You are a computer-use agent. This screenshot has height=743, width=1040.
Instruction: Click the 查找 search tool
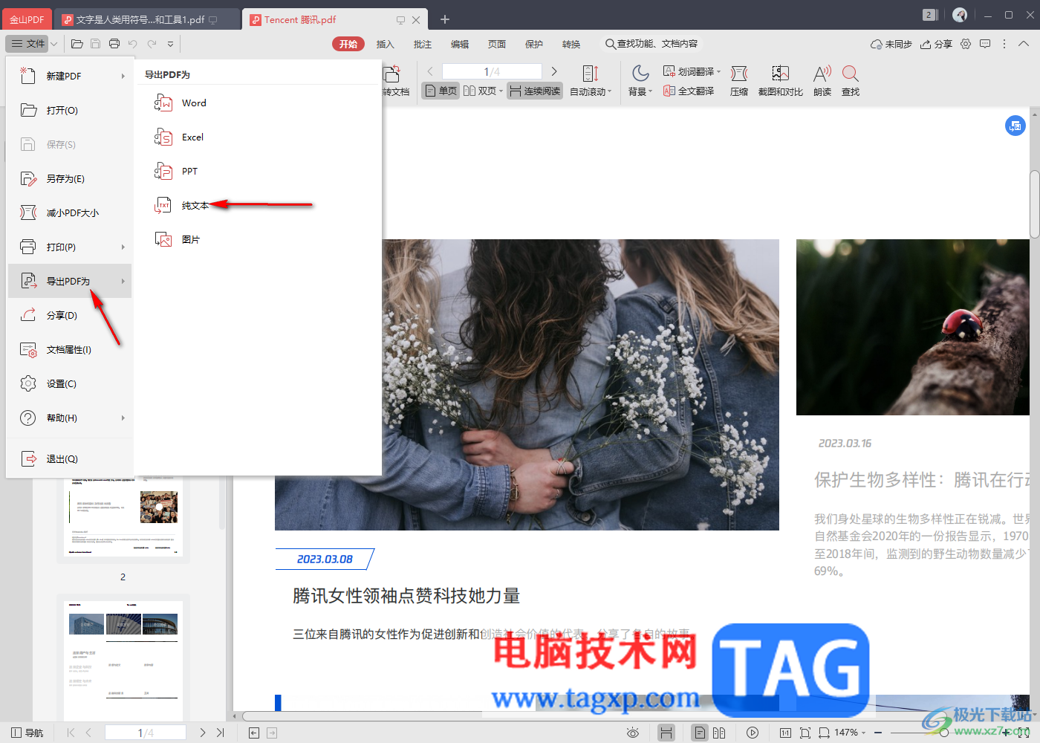851,81
